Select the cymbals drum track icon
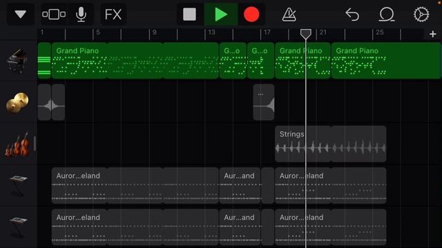The width and height of the screenshot is (442, 248). (x=17, y=103)
